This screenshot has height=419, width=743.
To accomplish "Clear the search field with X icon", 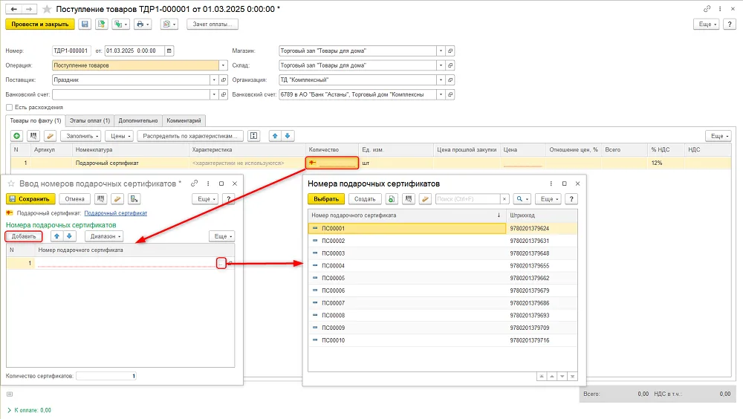I will (504, 199).
